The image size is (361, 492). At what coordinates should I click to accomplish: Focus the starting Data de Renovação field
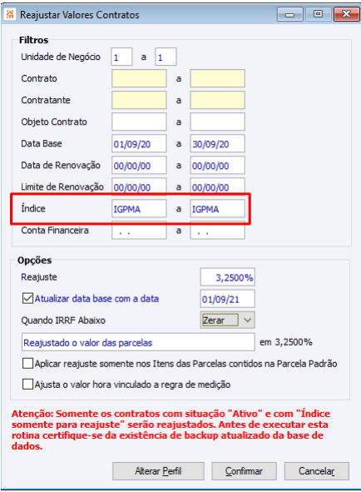click(139, 166)
